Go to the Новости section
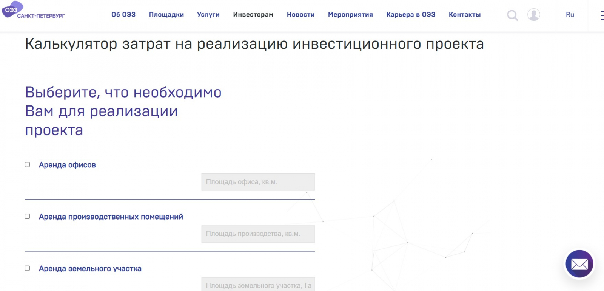The height and width of the screenshot is (291, 604). (301, 15)
